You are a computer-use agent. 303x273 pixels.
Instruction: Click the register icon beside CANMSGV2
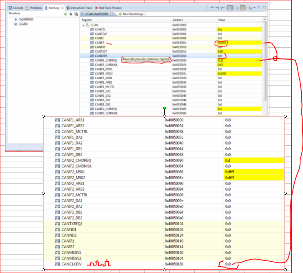coord(57,258)
